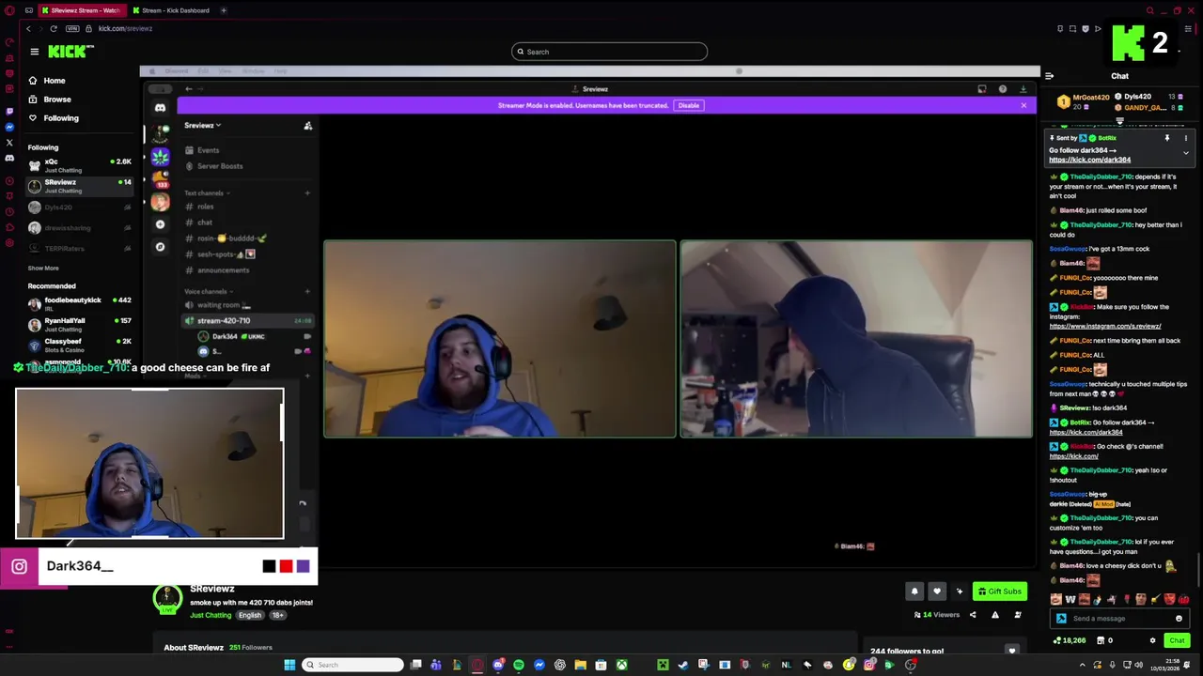Click follow heart on followers goal
The width and height of the screenshot is (1203, 676).
tap(1012, 651)
